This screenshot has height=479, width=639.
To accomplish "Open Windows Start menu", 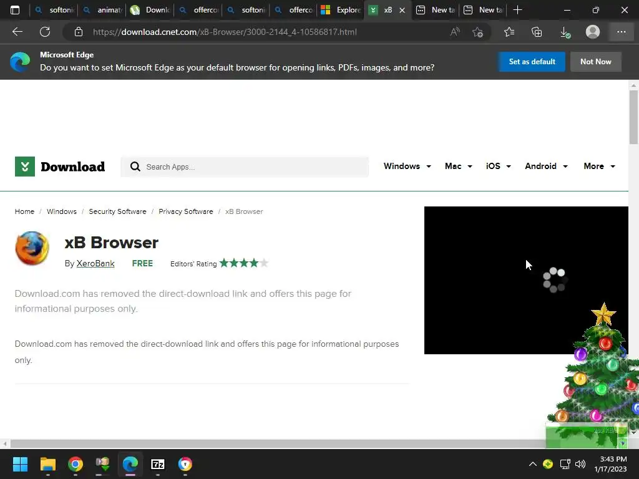I will (20, 464).
